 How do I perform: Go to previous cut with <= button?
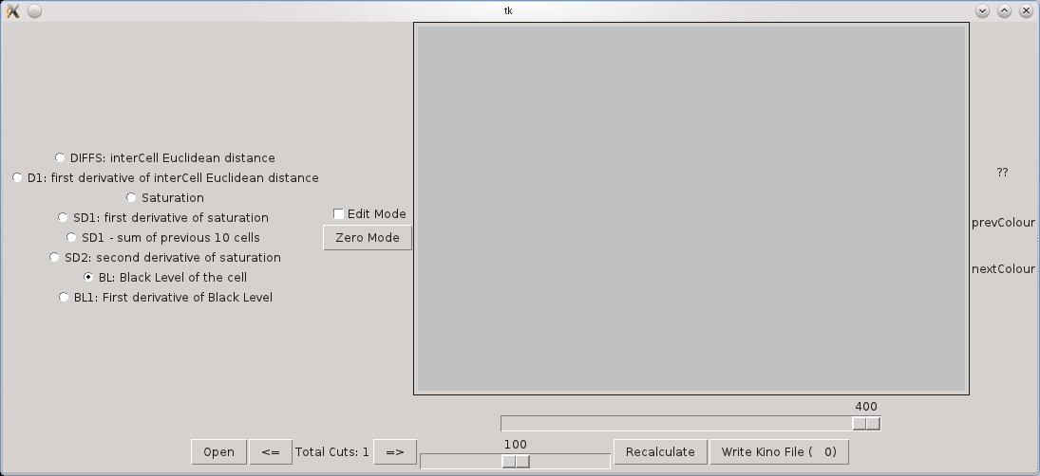(x=271, y=452)
